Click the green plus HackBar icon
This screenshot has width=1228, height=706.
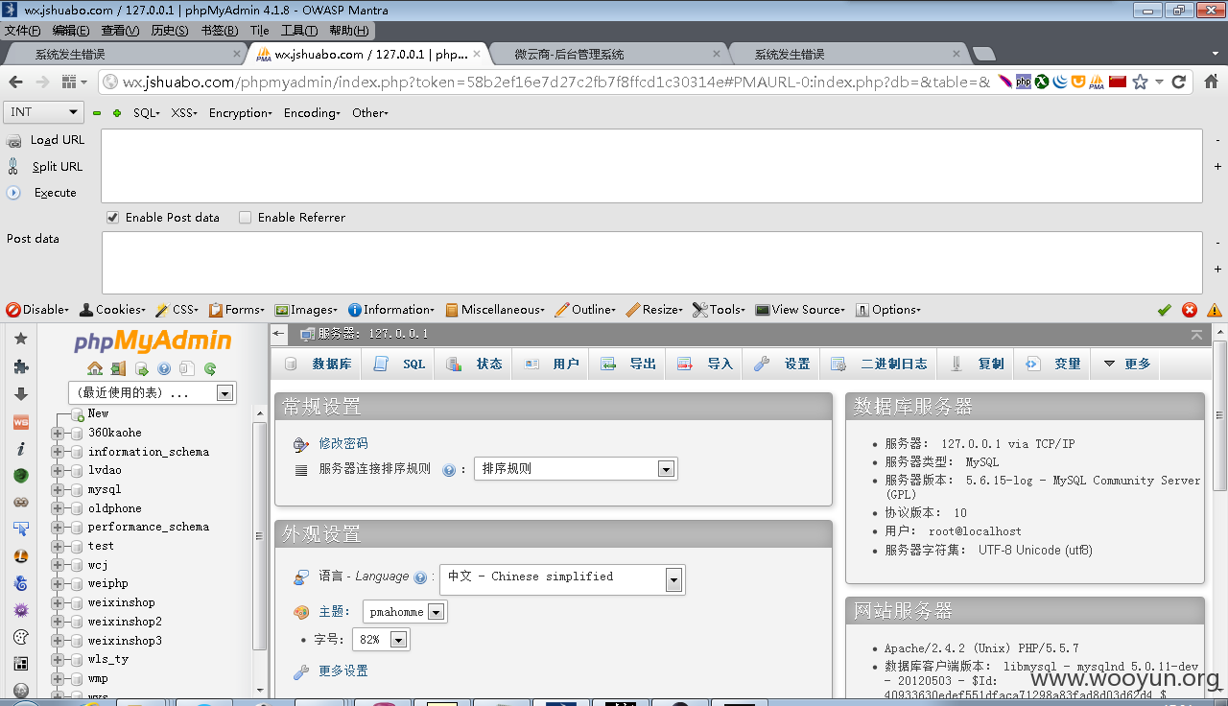coord(117,113)
